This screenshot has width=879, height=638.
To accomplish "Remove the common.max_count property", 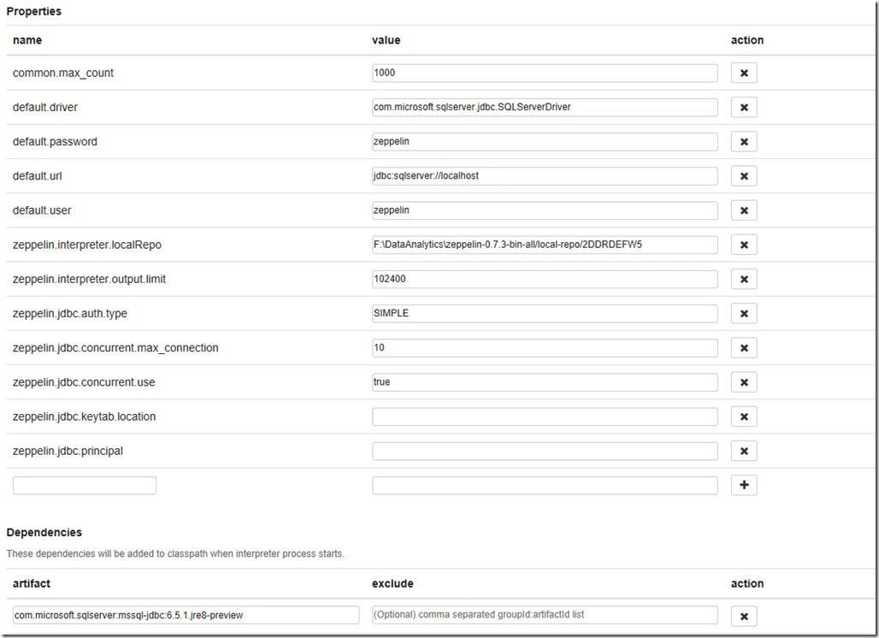I will tap(743, 73).
